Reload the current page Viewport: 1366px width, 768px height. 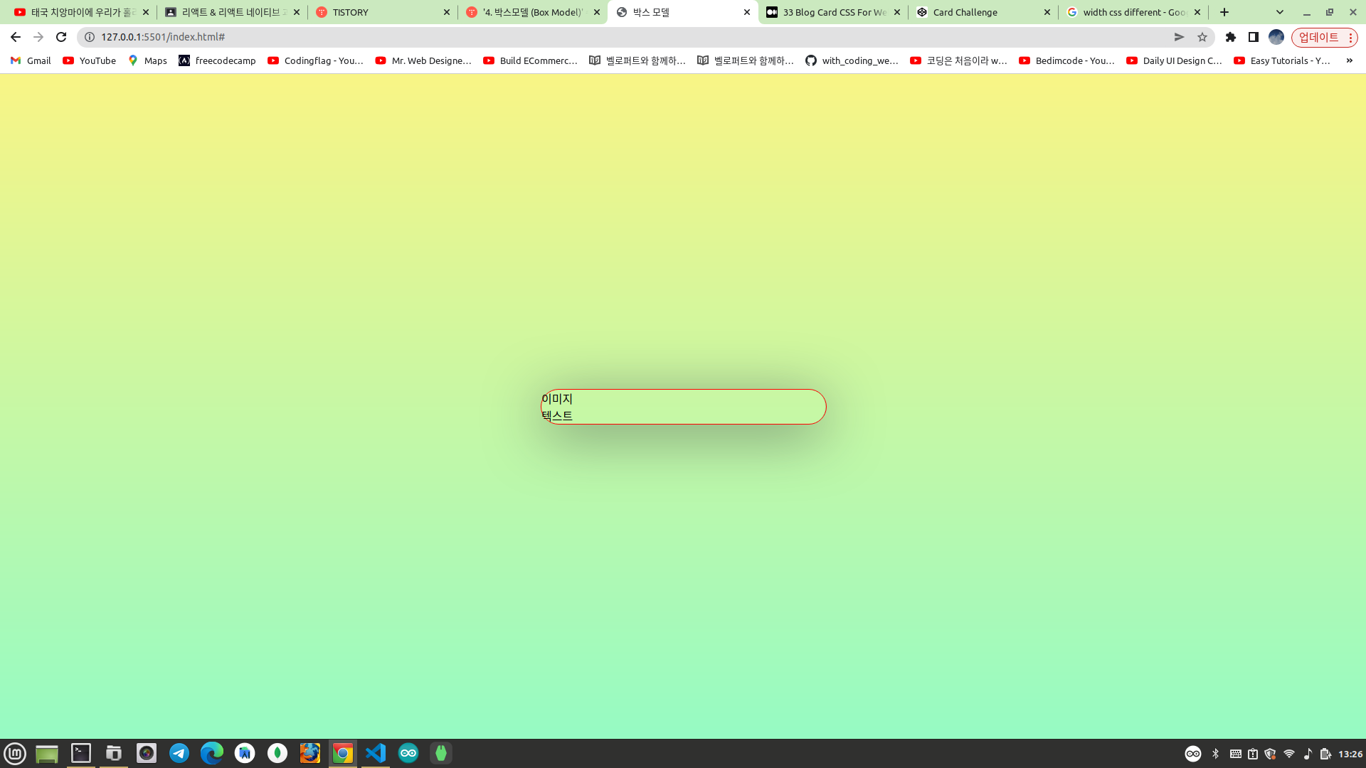click(x=61, y=37)
